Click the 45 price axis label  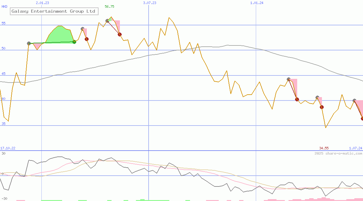4,74
